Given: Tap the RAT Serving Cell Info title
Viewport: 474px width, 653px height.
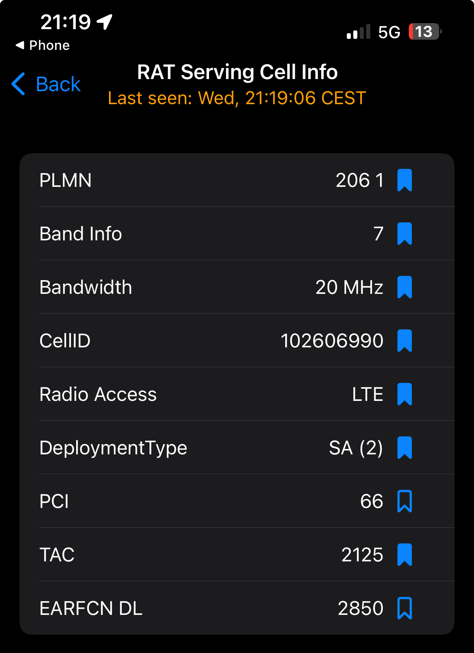Looking at the screenshot, I should [237, 72].
